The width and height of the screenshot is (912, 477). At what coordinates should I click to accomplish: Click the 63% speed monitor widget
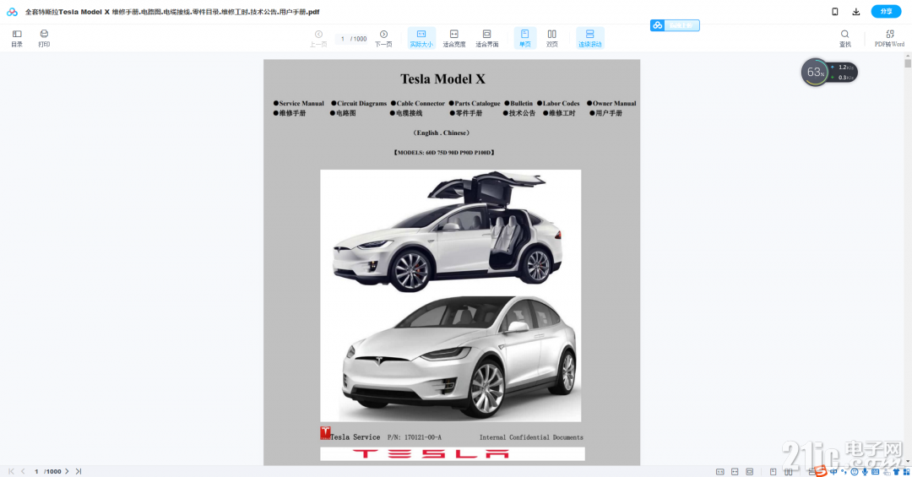(x=829, y=72)
